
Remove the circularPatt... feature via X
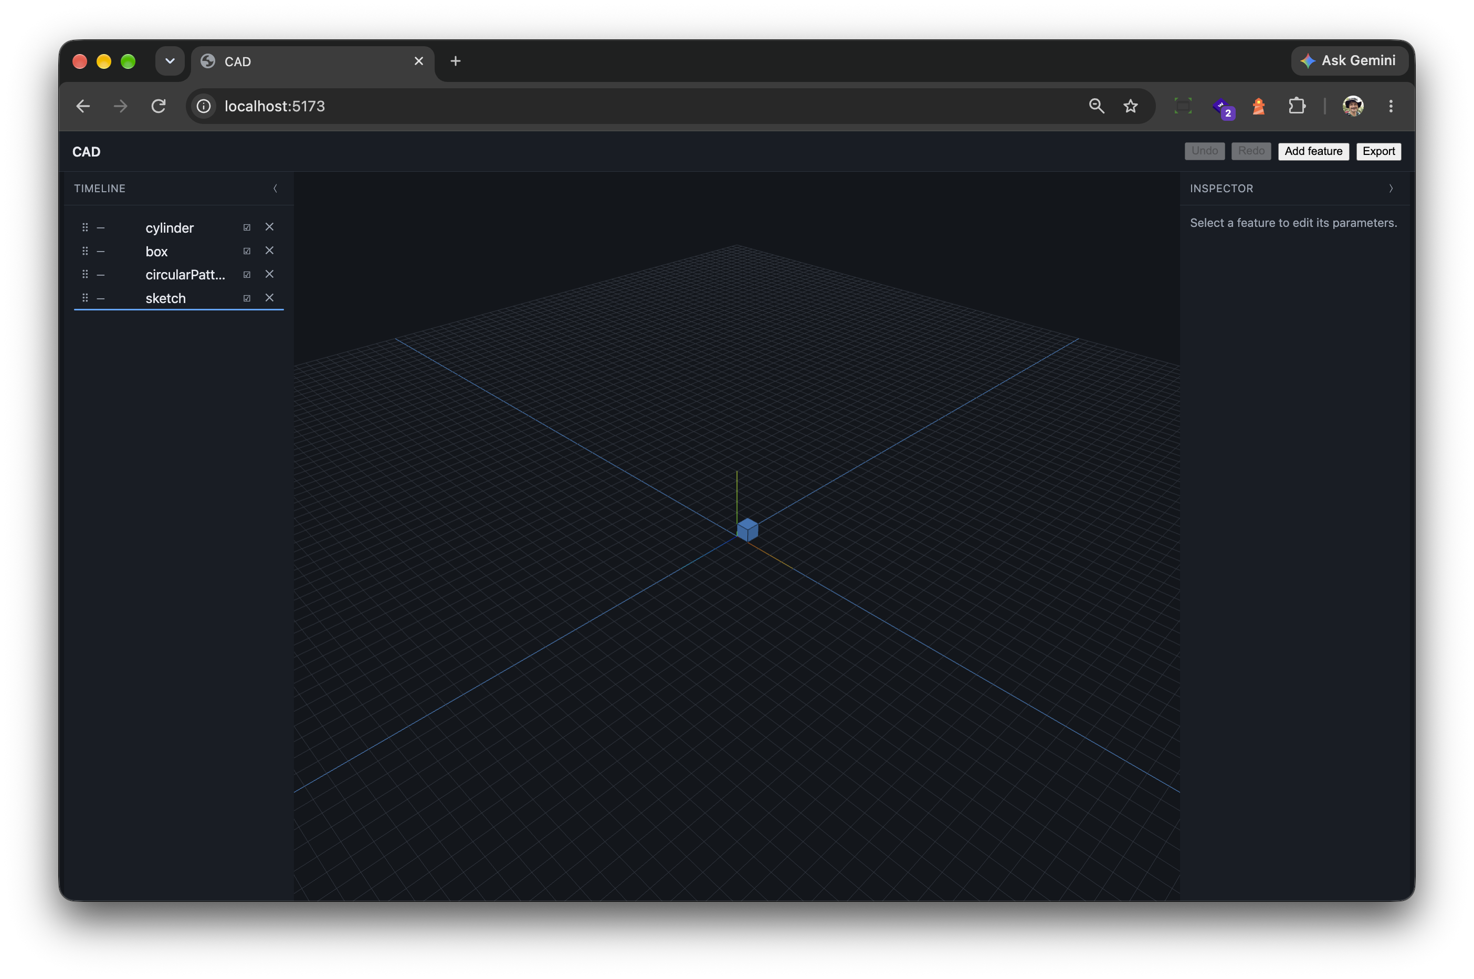coord(270,274)
